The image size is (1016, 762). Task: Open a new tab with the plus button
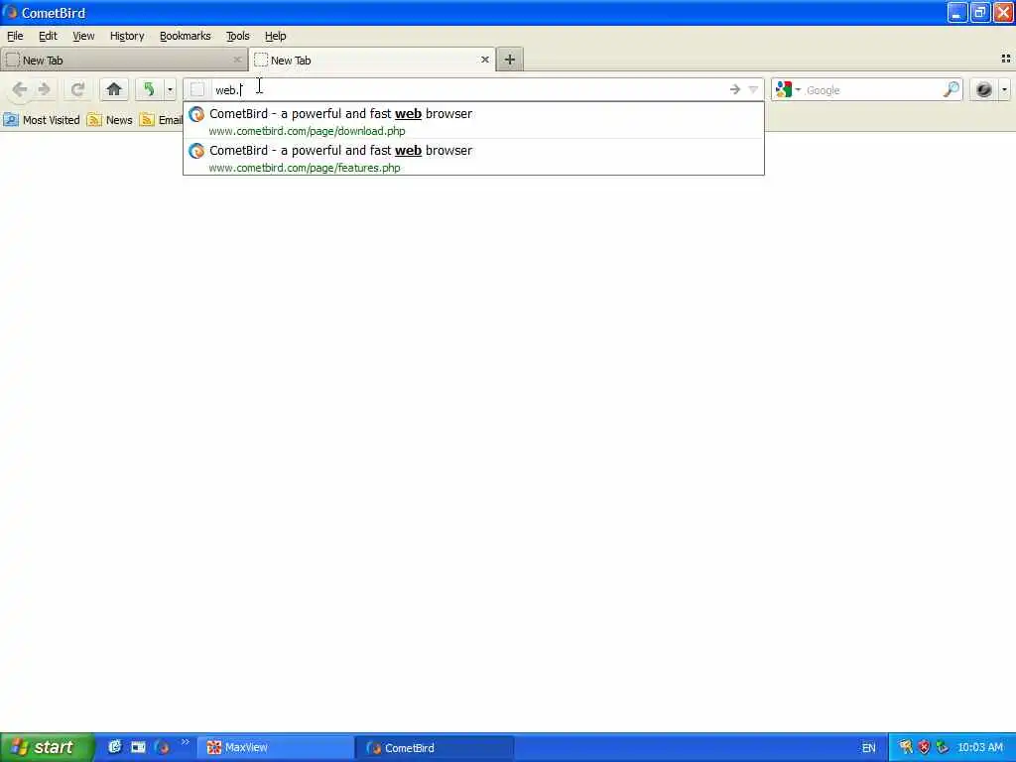tap(510, 60)
